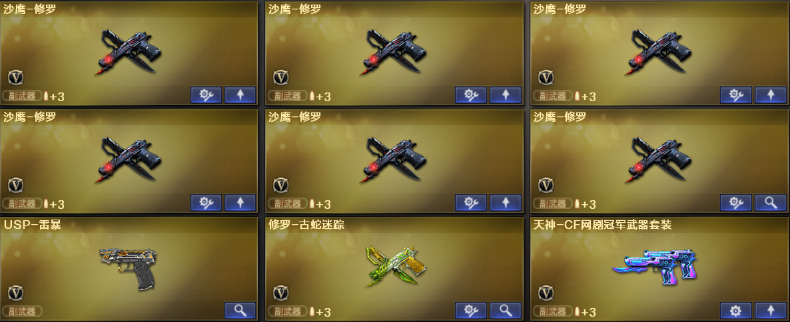Click up-arrow icon on 天神-CF网剧冠军武器套装 card
Viewport: 790px width, 322px height.
coord(771,311)
